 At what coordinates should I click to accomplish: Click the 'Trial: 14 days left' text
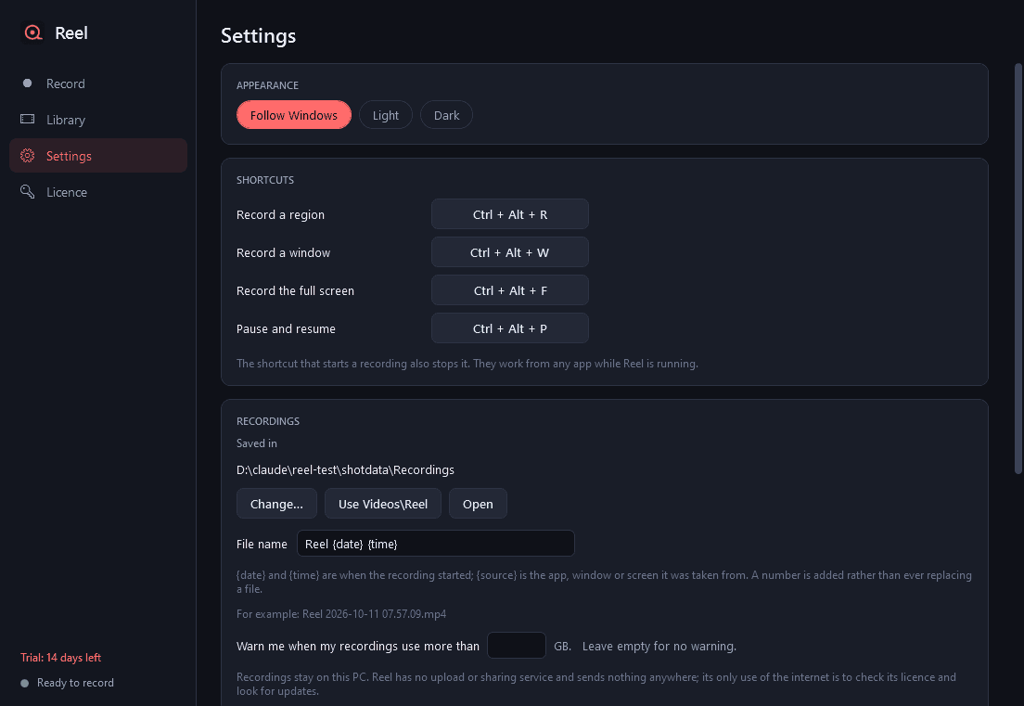60,658
